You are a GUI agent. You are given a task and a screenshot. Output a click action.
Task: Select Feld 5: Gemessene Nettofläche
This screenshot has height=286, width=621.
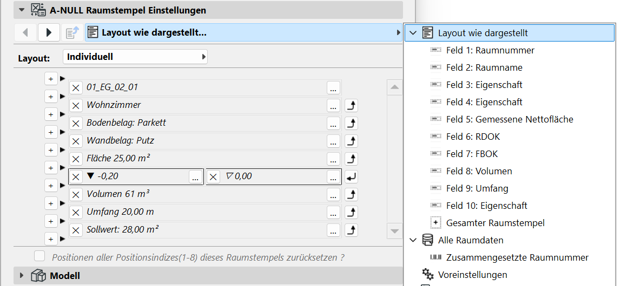tap(510, 119)
